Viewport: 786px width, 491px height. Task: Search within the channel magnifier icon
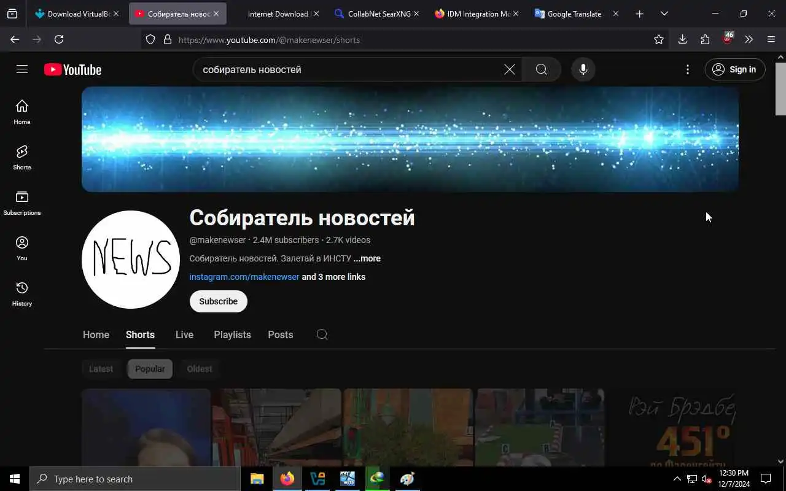pyautogui.click(x=322, y=334)
